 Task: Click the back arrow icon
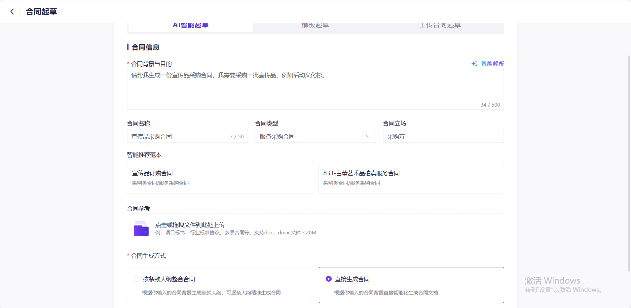click(x=12, y=12)
